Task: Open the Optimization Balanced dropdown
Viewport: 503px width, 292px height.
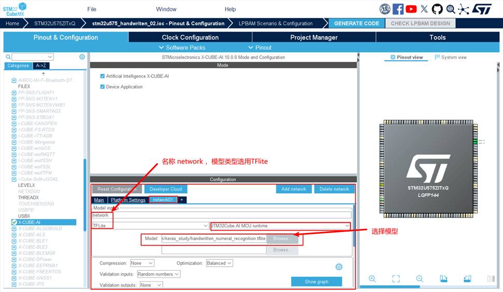Action: tap(219, 263)
